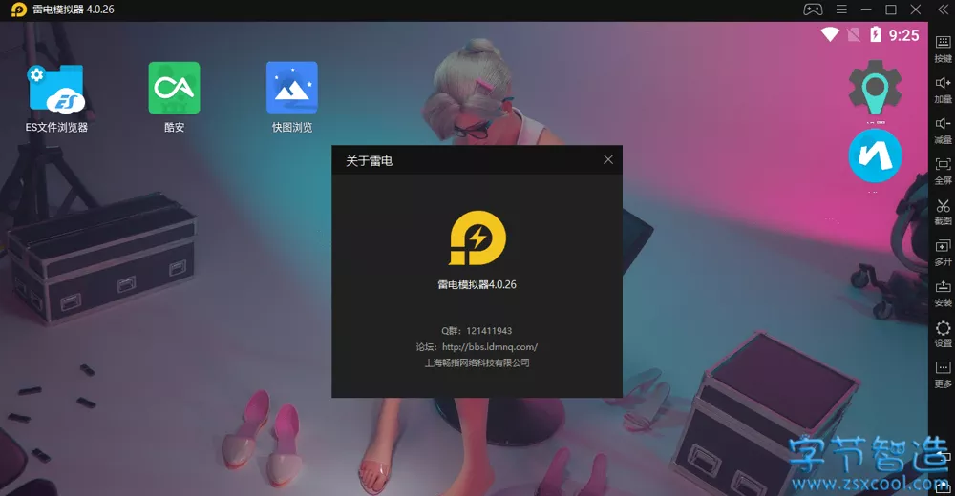
Task: Launch the blue circular app icon
Action: (x=875, y=155)
